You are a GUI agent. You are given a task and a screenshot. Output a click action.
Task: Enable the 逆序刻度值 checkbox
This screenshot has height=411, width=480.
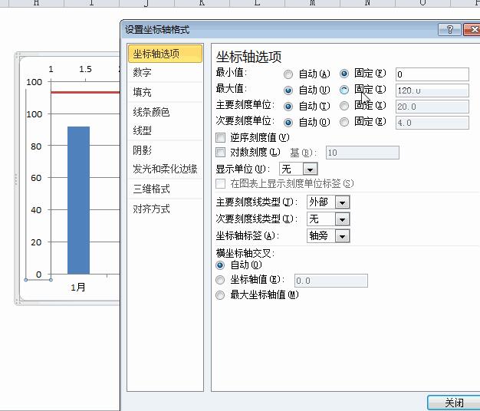[221, 137]
